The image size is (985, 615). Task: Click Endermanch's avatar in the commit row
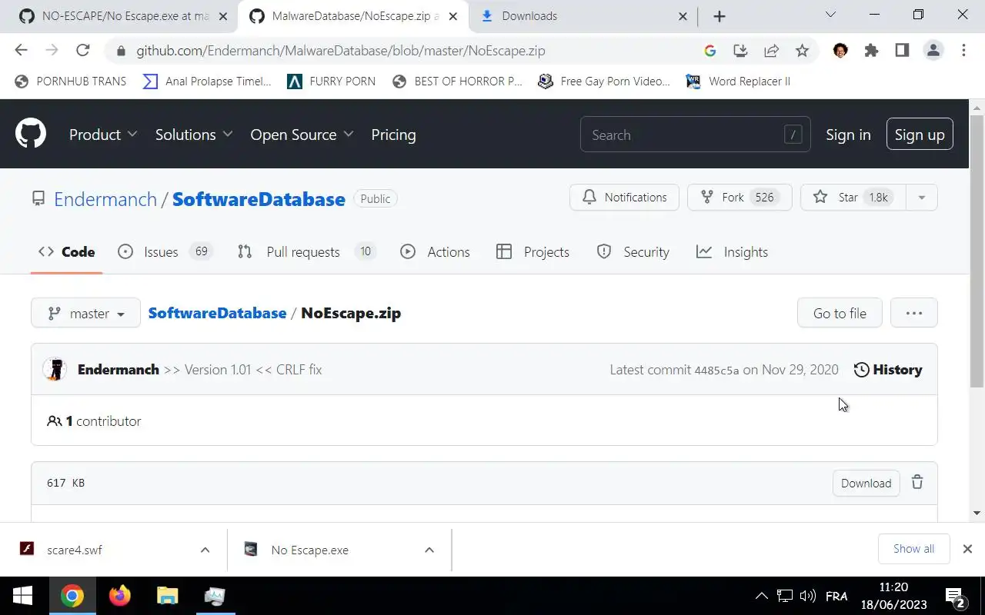click(x=55, y=369)
